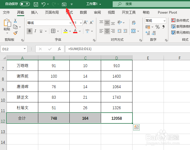This screenshot has height=150, width=190.
Task: Click the Cut scissors icon
Action: coord(15,21)
